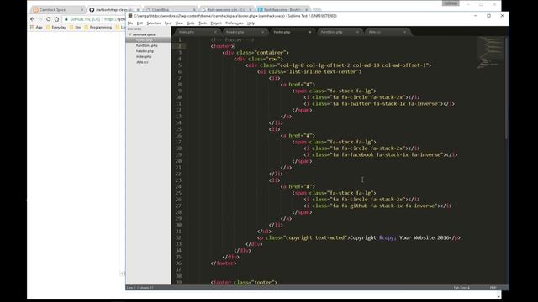Click the Footer comment on line 1

click(x=232, y=39)
